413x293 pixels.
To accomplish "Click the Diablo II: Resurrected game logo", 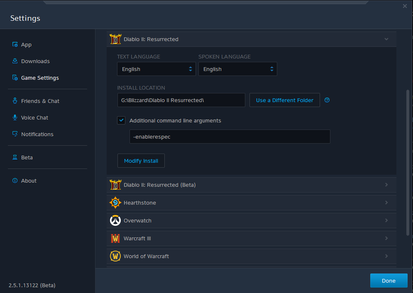I will pyautogui.click(x=115, y=39).
